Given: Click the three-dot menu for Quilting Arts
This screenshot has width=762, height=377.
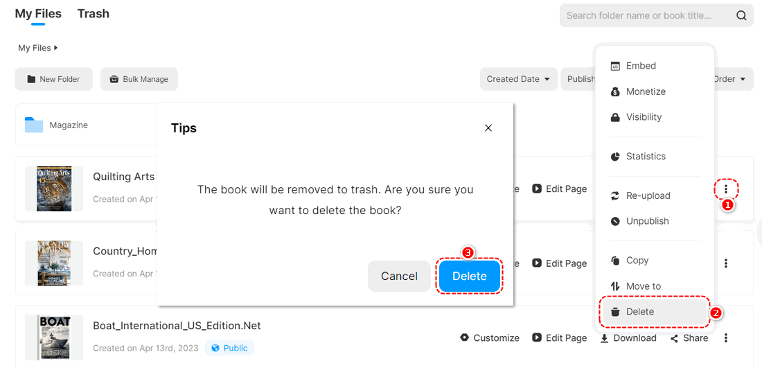Looking at the screenshot, I should 726,188.
